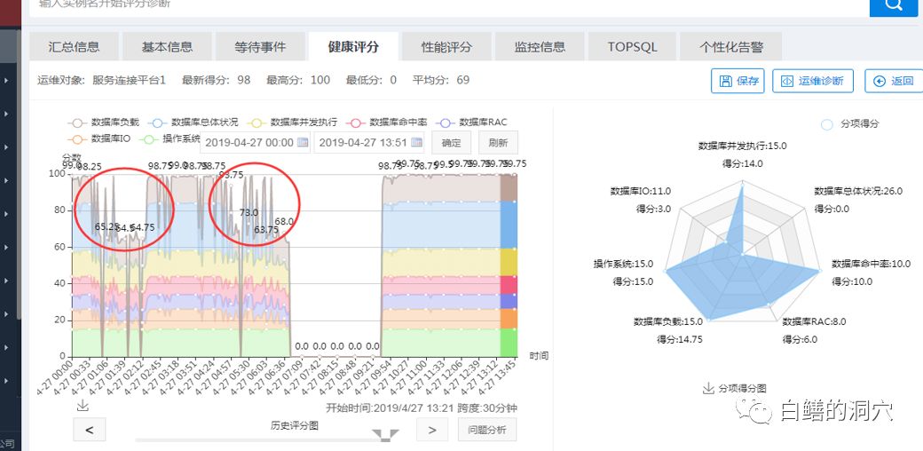Screen dimensions: 923x451
Task: Click the 问题分析 button
Action: tap(487, 429)
